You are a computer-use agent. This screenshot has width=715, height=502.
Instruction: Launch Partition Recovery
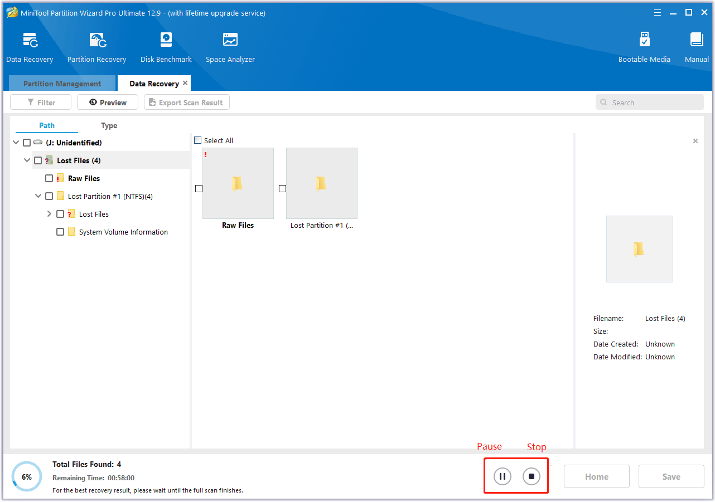click(x=96, y=46)
